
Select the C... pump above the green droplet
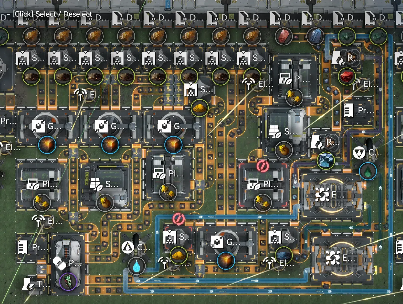click(x=367, y=153)
